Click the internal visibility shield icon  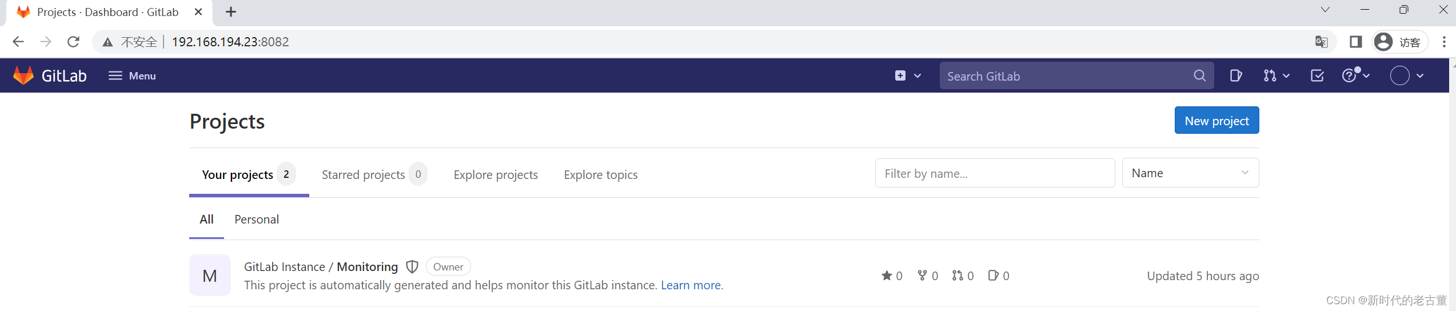[412, 267]
